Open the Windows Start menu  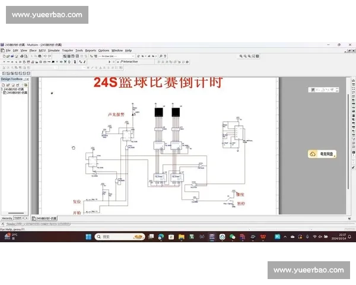[88, 237]
